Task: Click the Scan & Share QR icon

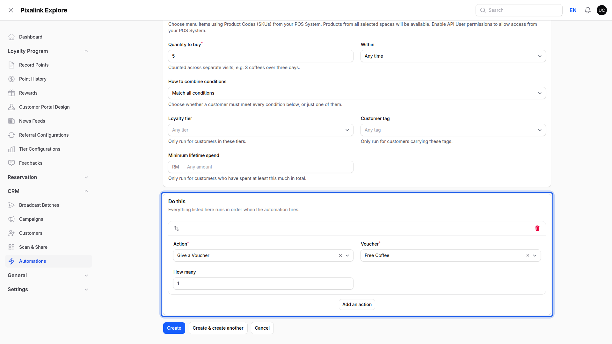Action: (x=11, y=247)
